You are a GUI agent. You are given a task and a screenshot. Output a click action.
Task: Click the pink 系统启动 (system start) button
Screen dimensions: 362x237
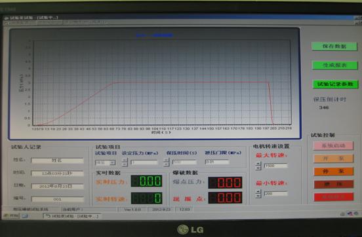click(x=333, y=146)
